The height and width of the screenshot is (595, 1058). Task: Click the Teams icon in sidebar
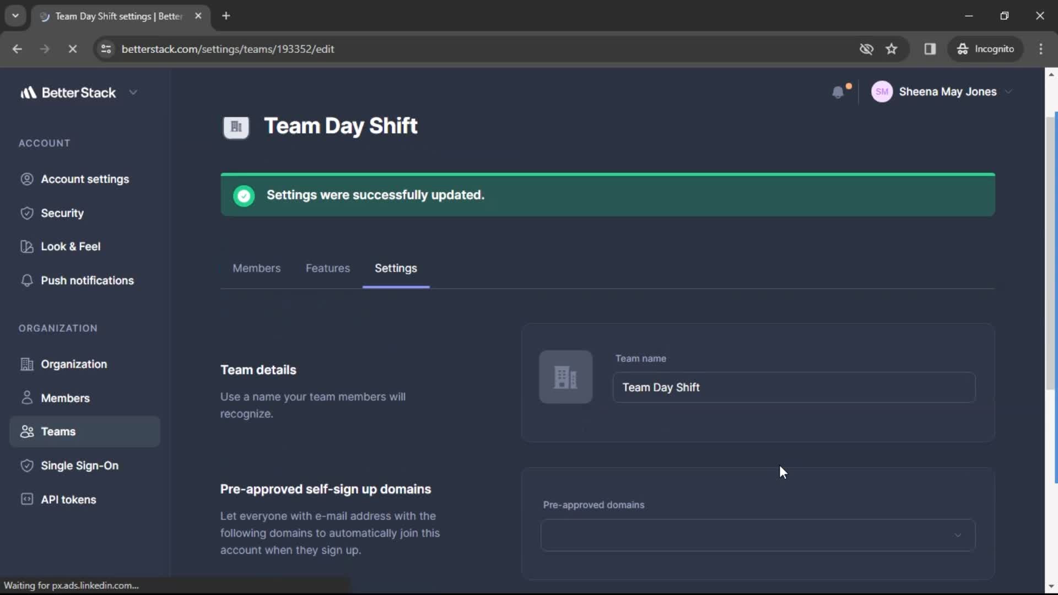[x=26, y=431]
